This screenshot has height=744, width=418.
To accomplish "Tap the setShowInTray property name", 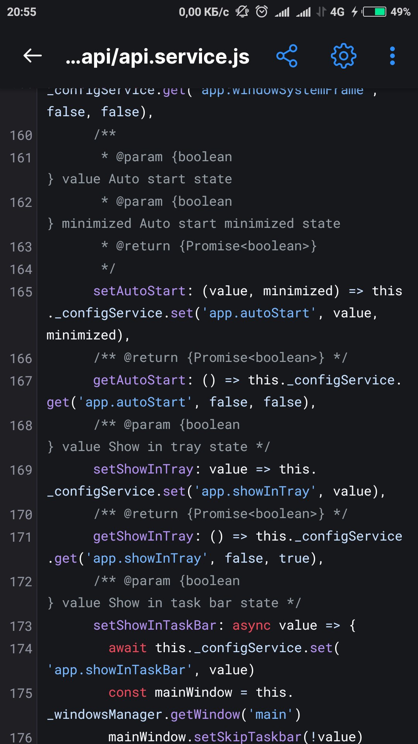I will [143, 469].
